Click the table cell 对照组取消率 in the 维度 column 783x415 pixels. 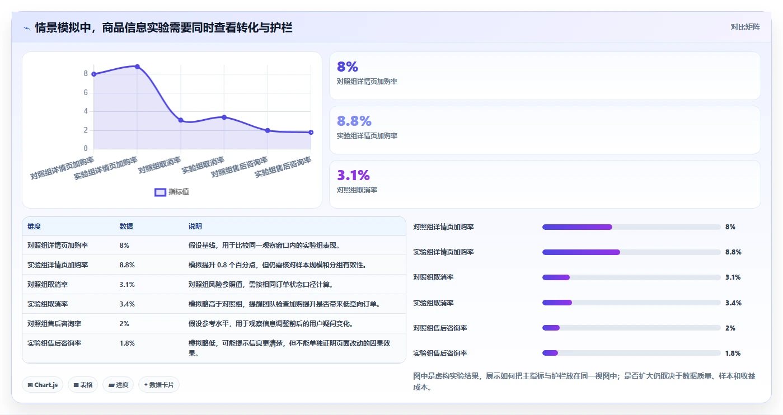(x=48, y=284)
